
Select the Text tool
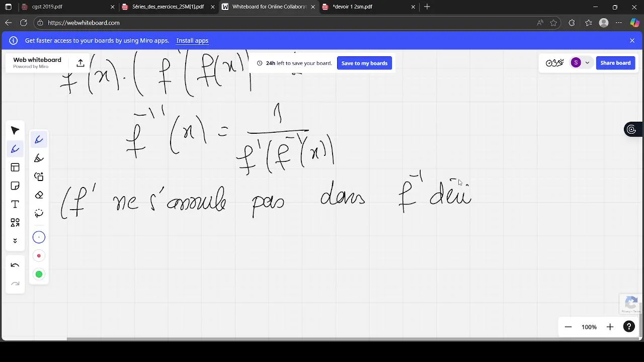click(x=15, y=204)
